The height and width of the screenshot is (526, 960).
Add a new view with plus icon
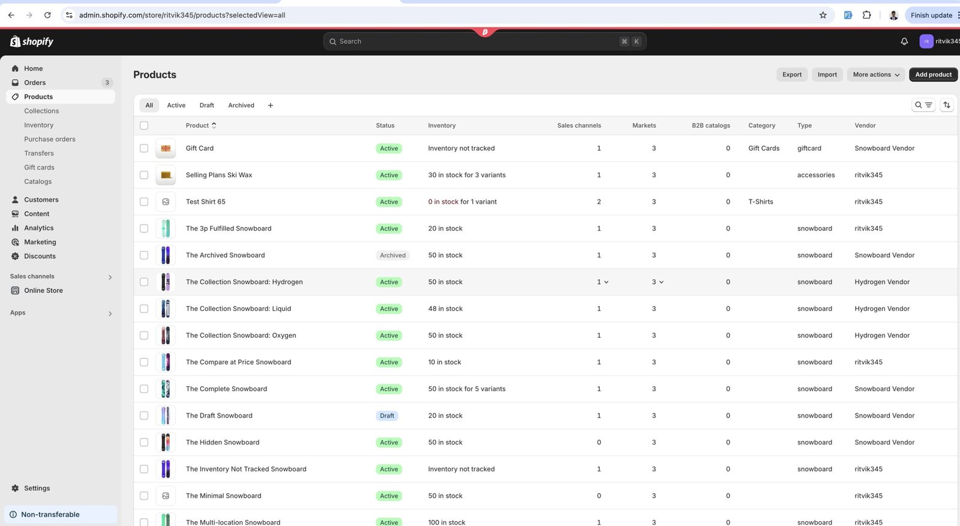(271, 105)
